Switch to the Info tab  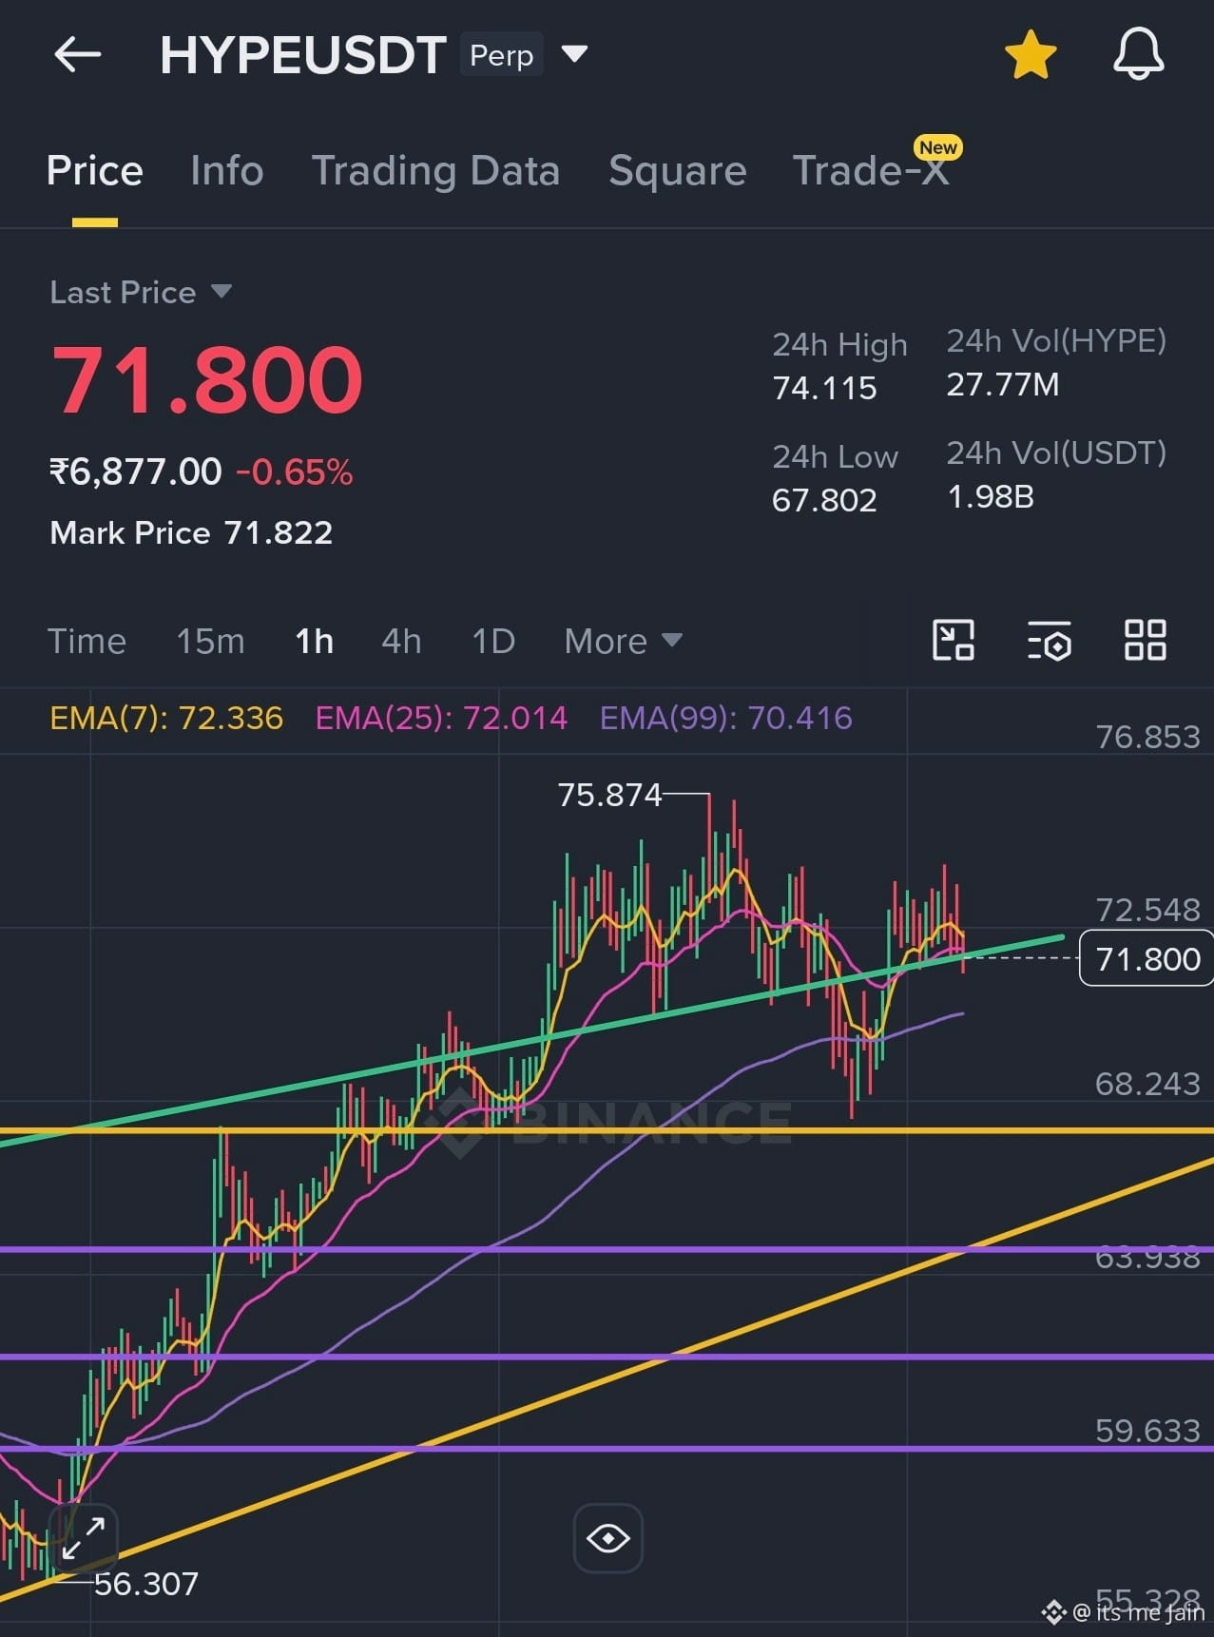226,171
